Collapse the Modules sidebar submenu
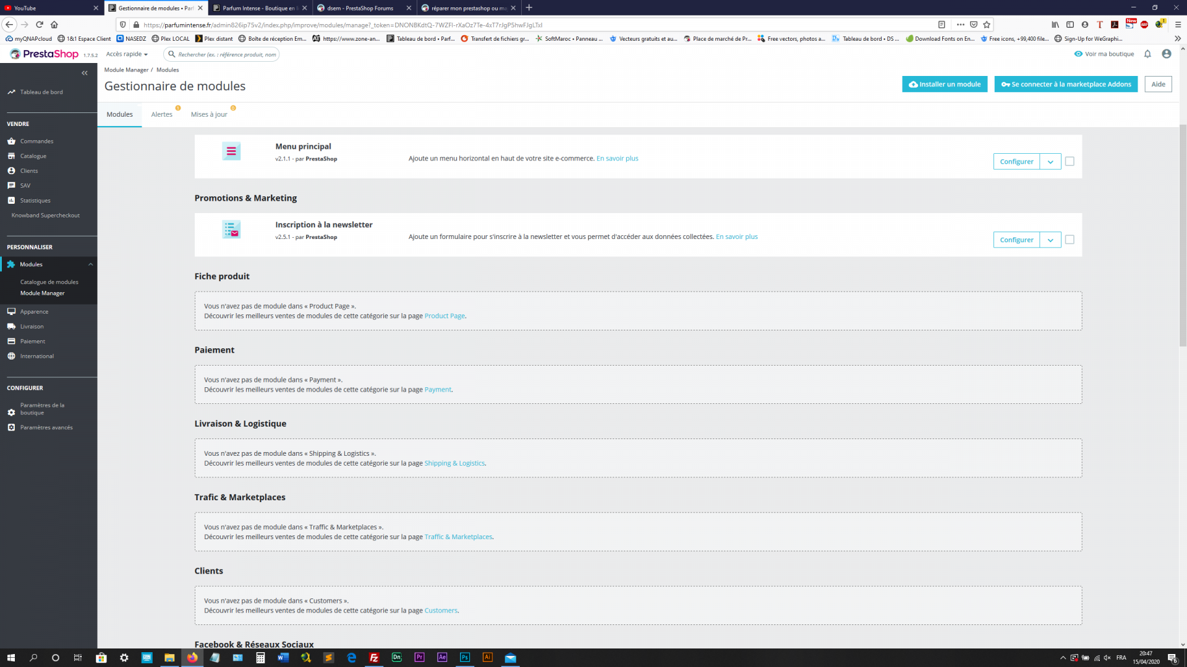The height and width of the screenshot is (667, 1187). tap(91, 264)
